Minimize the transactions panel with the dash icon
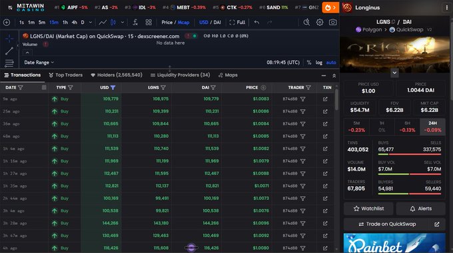The image size is (453, 253). tap(324, 76)
